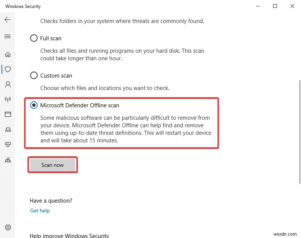The width and height of the screenshot is (301, 238).
Task: Open Family options icon in the sidebar
Action: [x=8, y=160]
